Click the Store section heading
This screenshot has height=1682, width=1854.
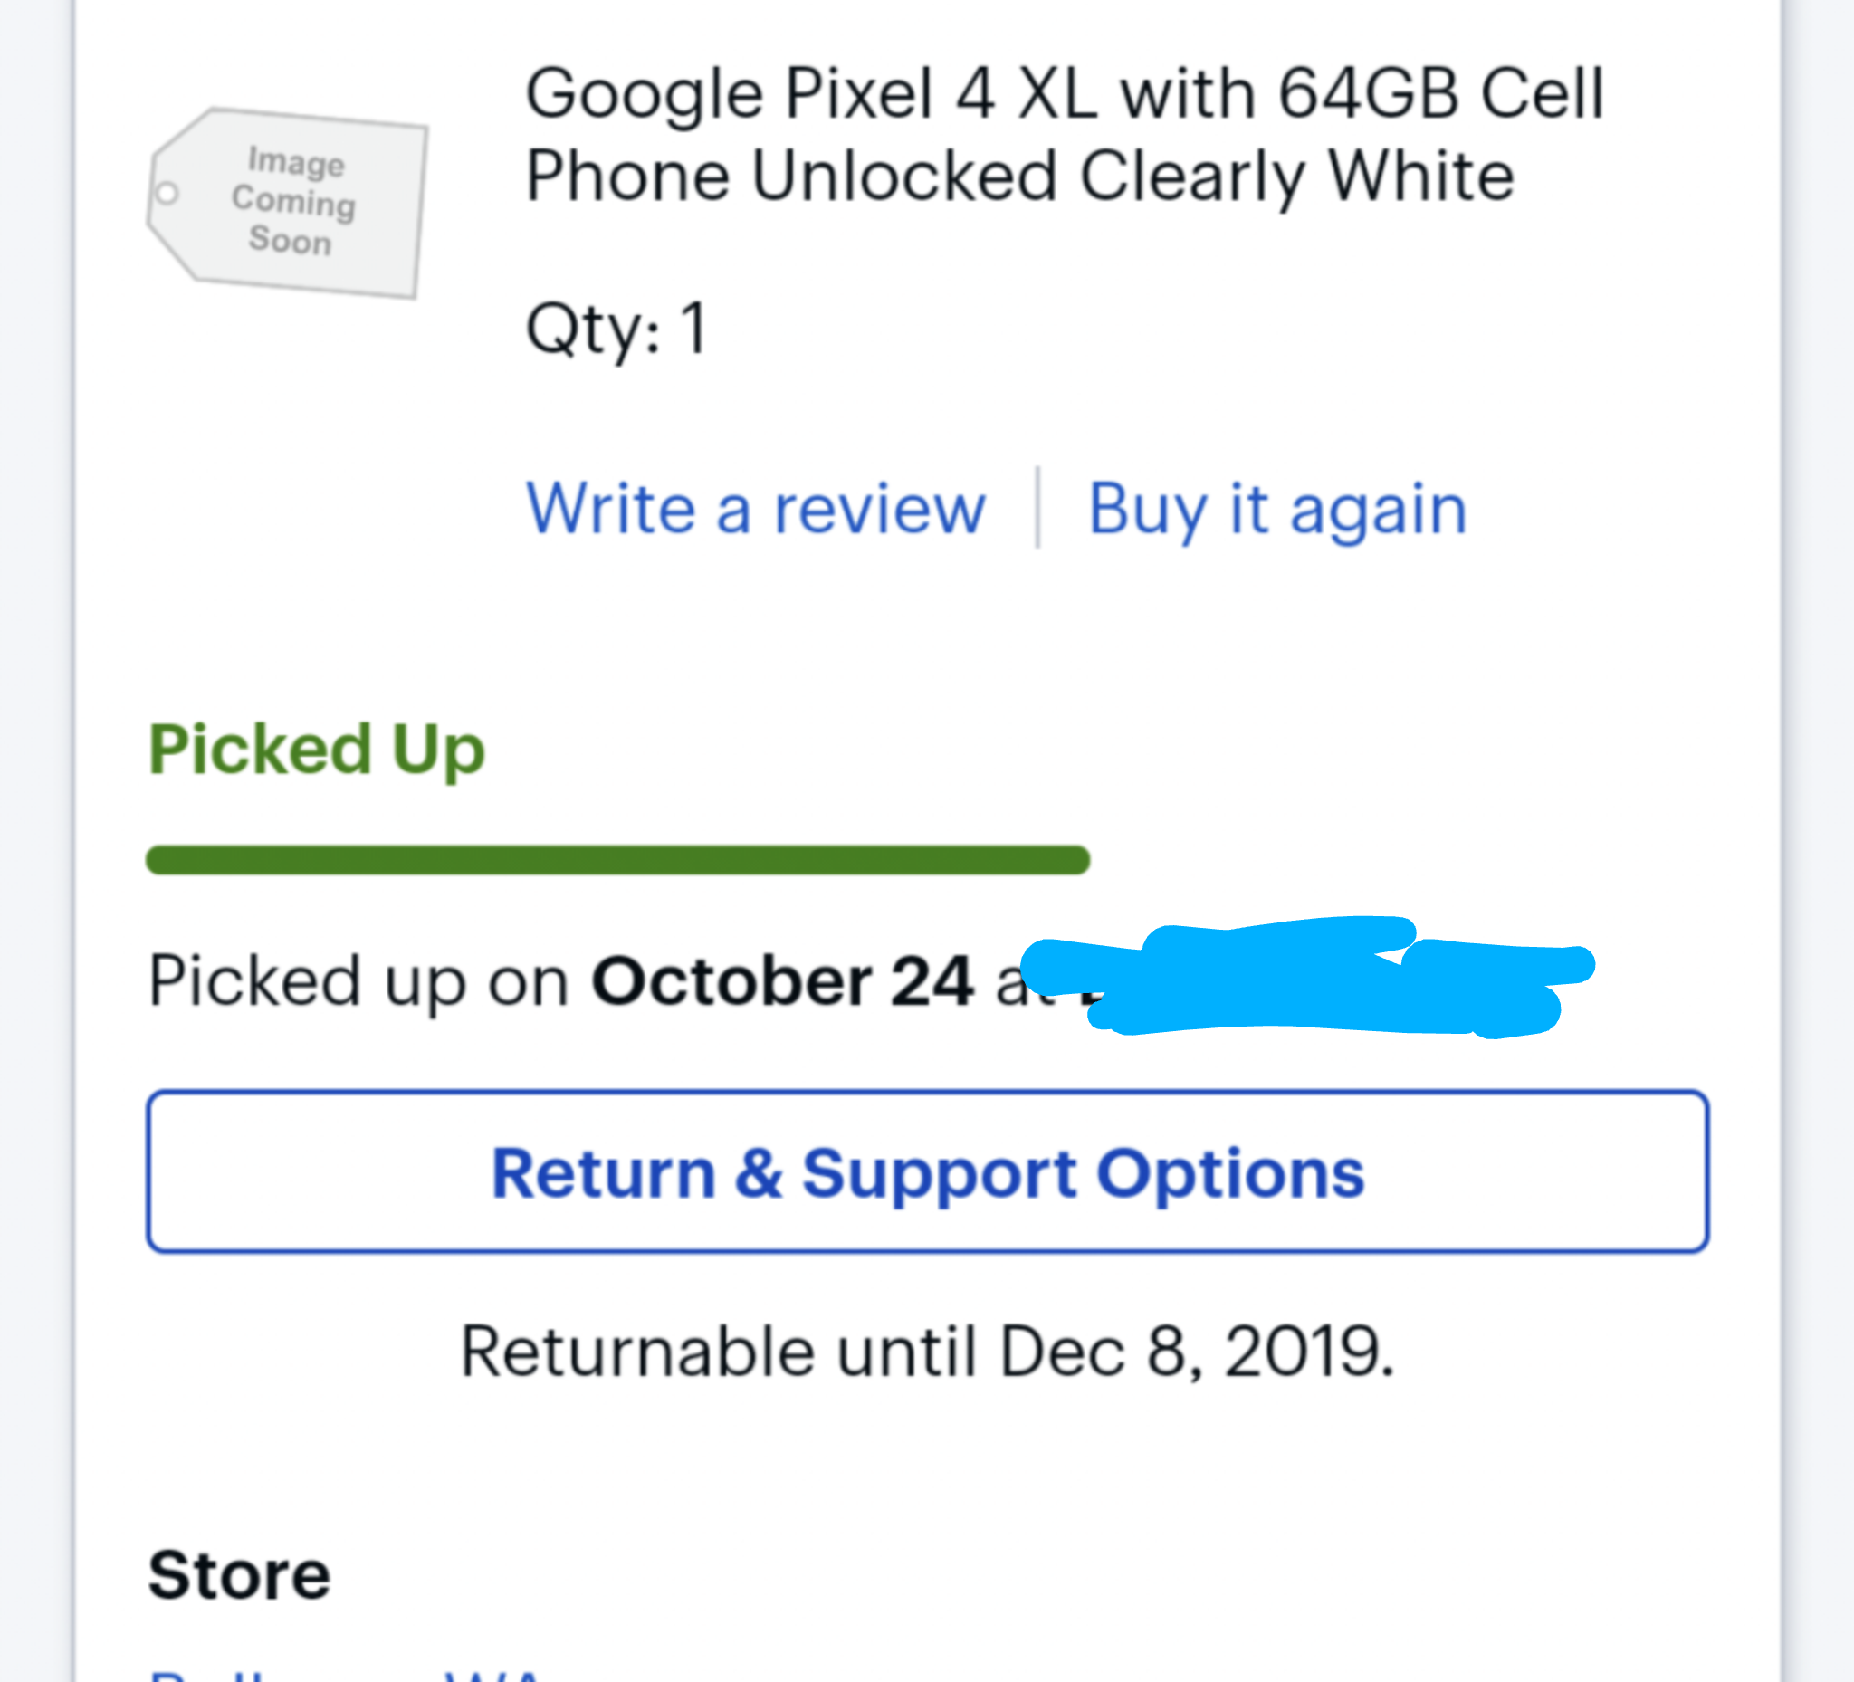pos(239,1575)
